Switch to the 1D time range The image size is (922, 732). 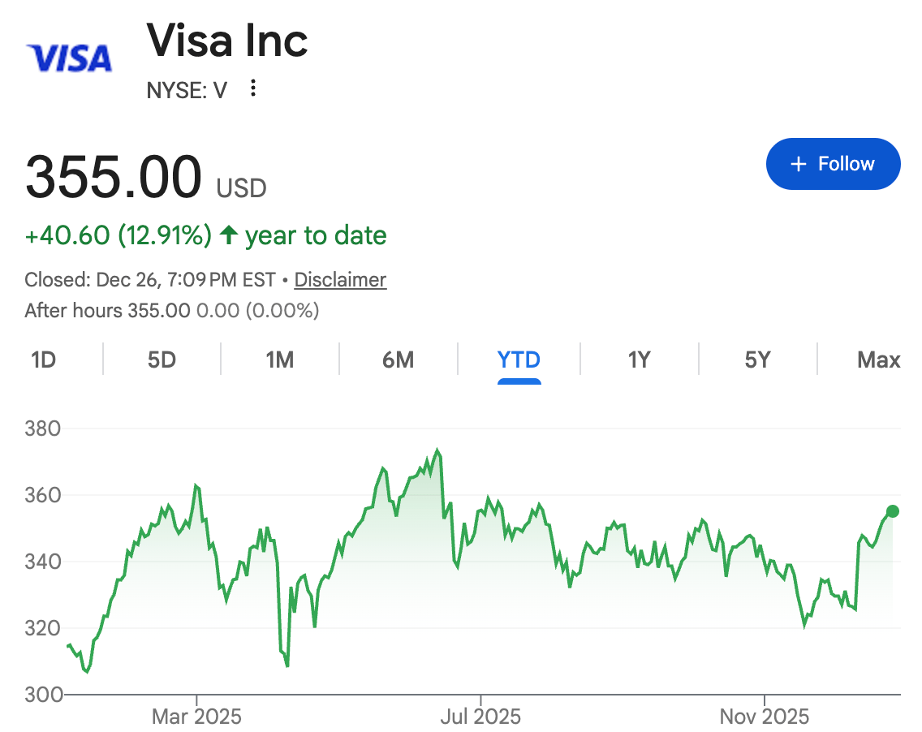point(44,360)
